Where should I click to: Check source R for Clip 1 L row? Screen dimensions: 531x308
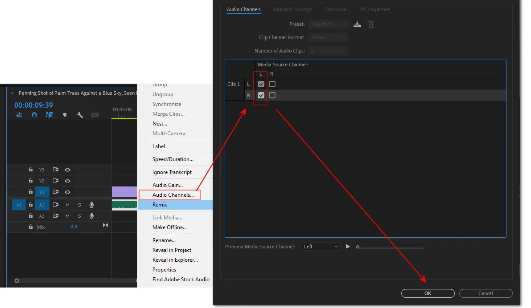click(x=272, y=84)
